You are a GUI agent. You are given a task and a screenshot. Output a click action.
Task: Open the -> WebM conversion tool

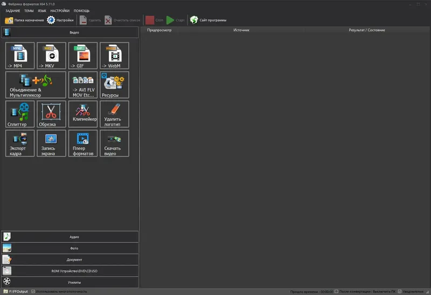114,56
